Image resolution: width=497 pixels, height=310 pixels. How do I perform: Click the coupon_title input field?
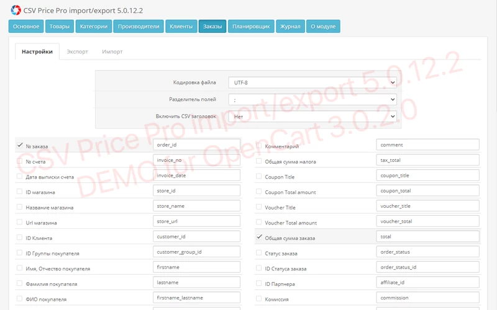coord(428,175)
